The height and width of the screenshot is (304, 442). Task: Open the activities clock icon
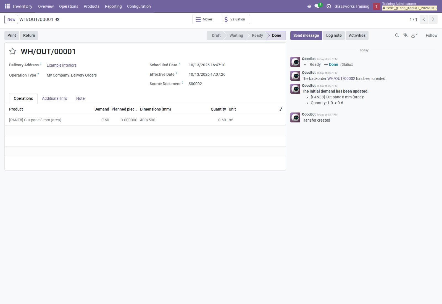click(329, 6)
